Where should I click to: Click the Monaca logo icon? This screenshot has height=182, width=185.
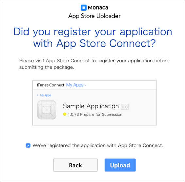(x=84, y=8)
